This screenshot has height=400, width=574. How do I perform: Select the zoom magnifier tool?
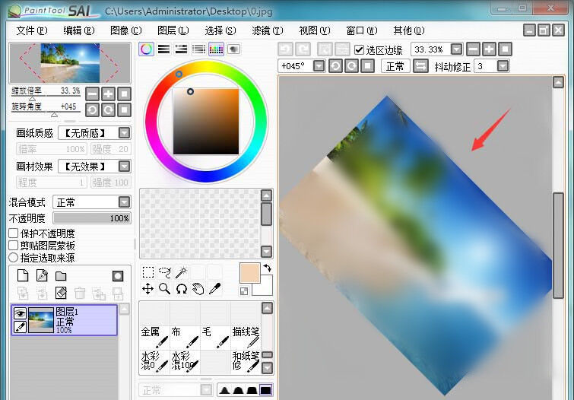tap(165, 289)
